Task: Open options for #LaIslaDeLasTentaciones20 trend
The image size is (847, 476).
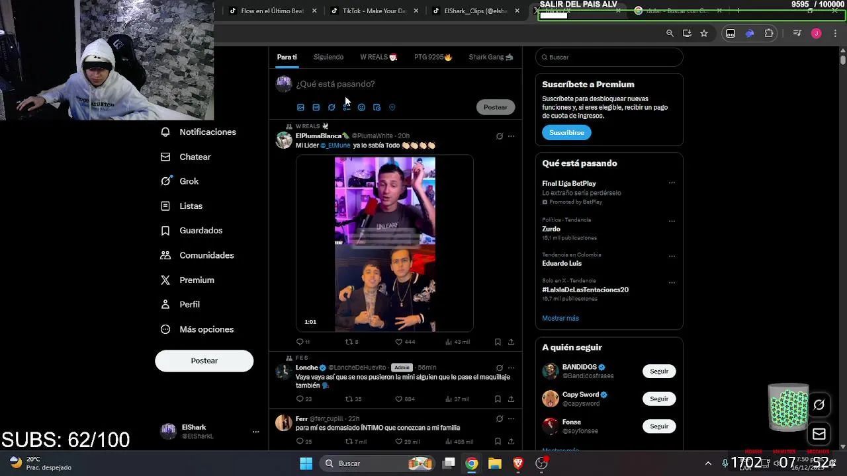Action: click(x=672, y=282)
